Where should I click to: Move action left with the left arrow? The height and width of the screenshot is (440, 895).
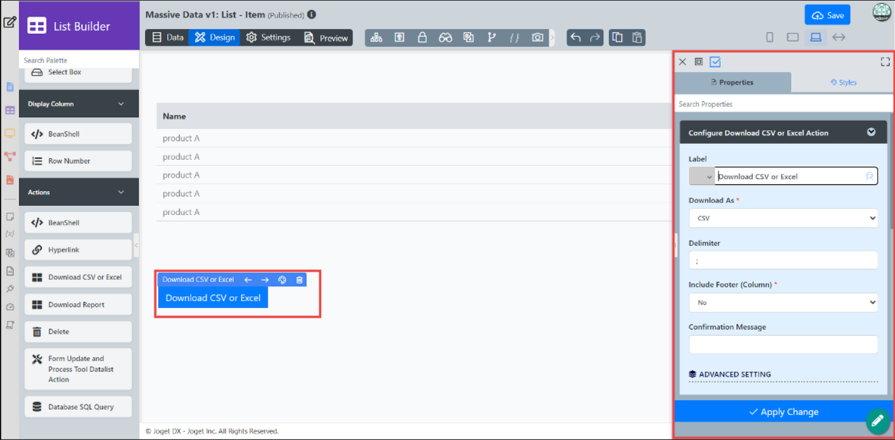[x=248, y=280]
